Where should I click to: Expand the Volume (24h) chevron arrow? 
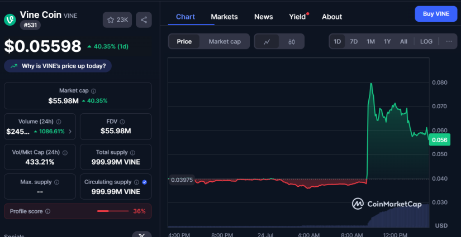70,132
